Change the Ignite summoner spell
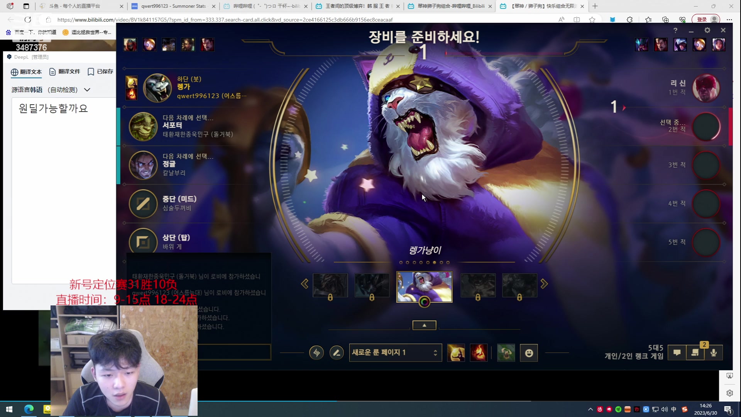The height and width of the screenshot is (417, 741). click(479, 353)
